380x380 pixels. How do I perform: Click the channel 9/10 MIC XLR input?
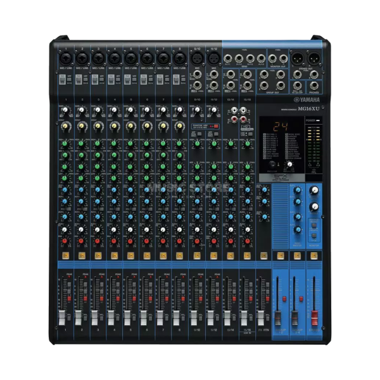click(x=197, y=58)
